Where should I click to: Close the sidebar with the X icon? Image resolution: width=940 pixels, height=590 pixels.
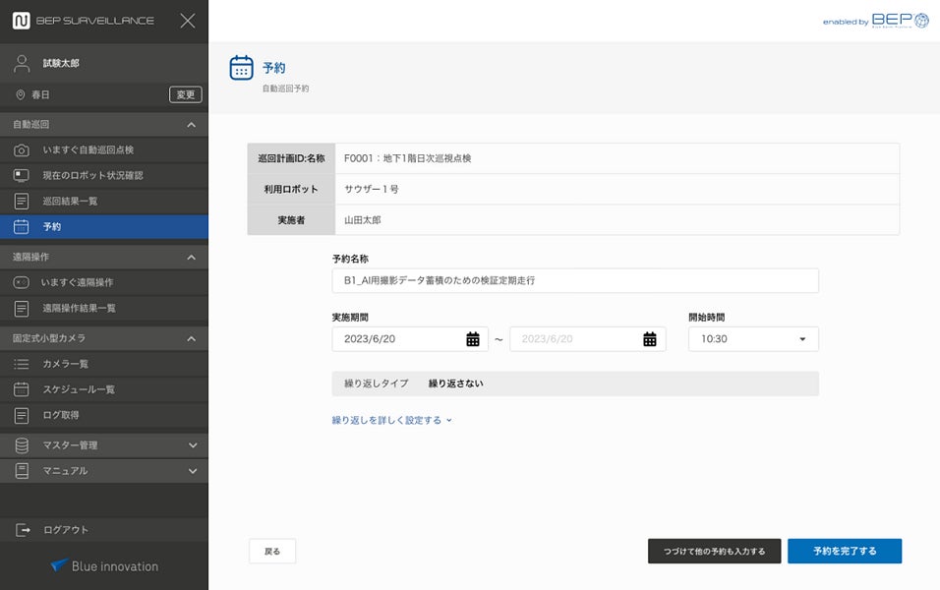pos(188,21)
